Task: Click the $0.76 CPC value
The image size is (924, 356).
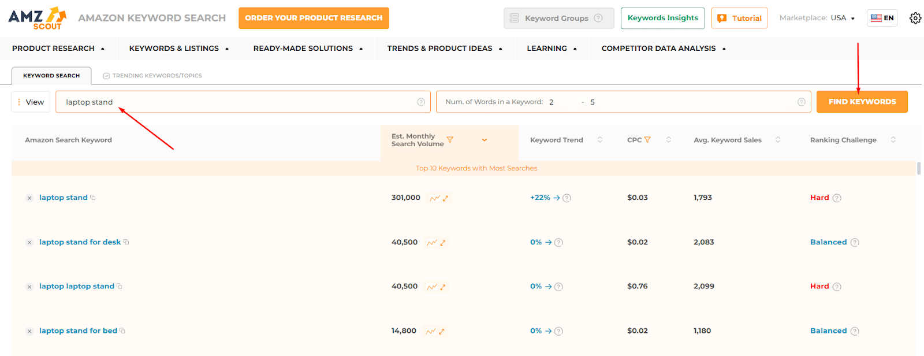Action: (638, 286)
